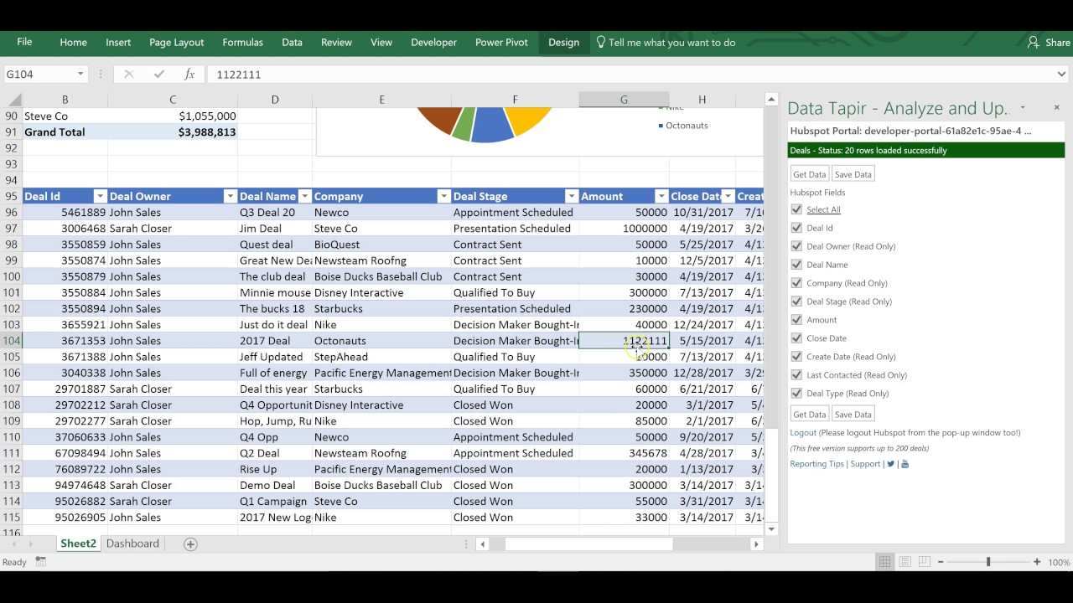The height and width of the screenshot is (603, 1073).
Task: Open the Deal Name column filter dropdown
Action: click(304, 197)
